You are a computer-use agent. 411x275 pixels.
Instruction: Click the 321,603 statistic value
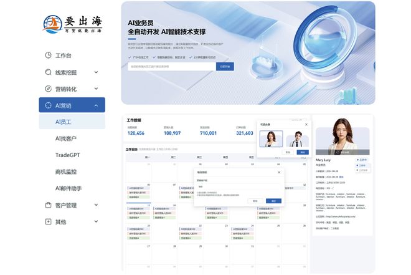pyautogui.click(x=245, y=133)
